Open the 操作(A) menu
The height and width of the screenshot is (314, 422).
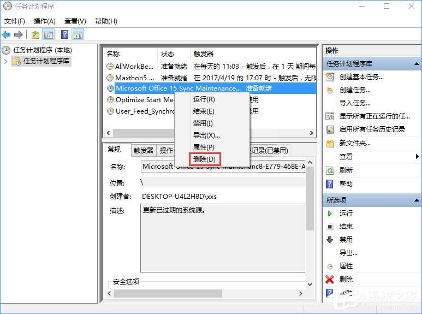pos(45,21)
